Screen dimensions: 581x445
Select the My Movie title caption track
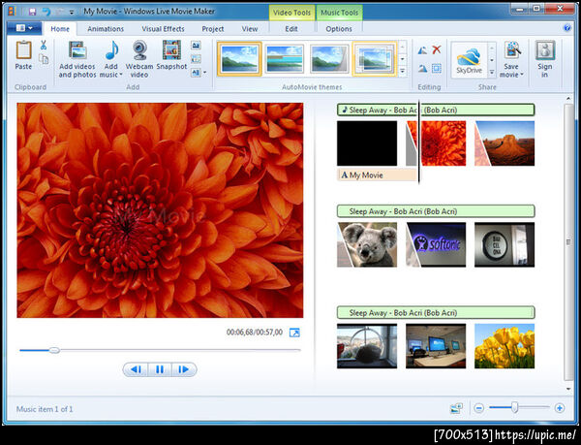pos(378,175)
